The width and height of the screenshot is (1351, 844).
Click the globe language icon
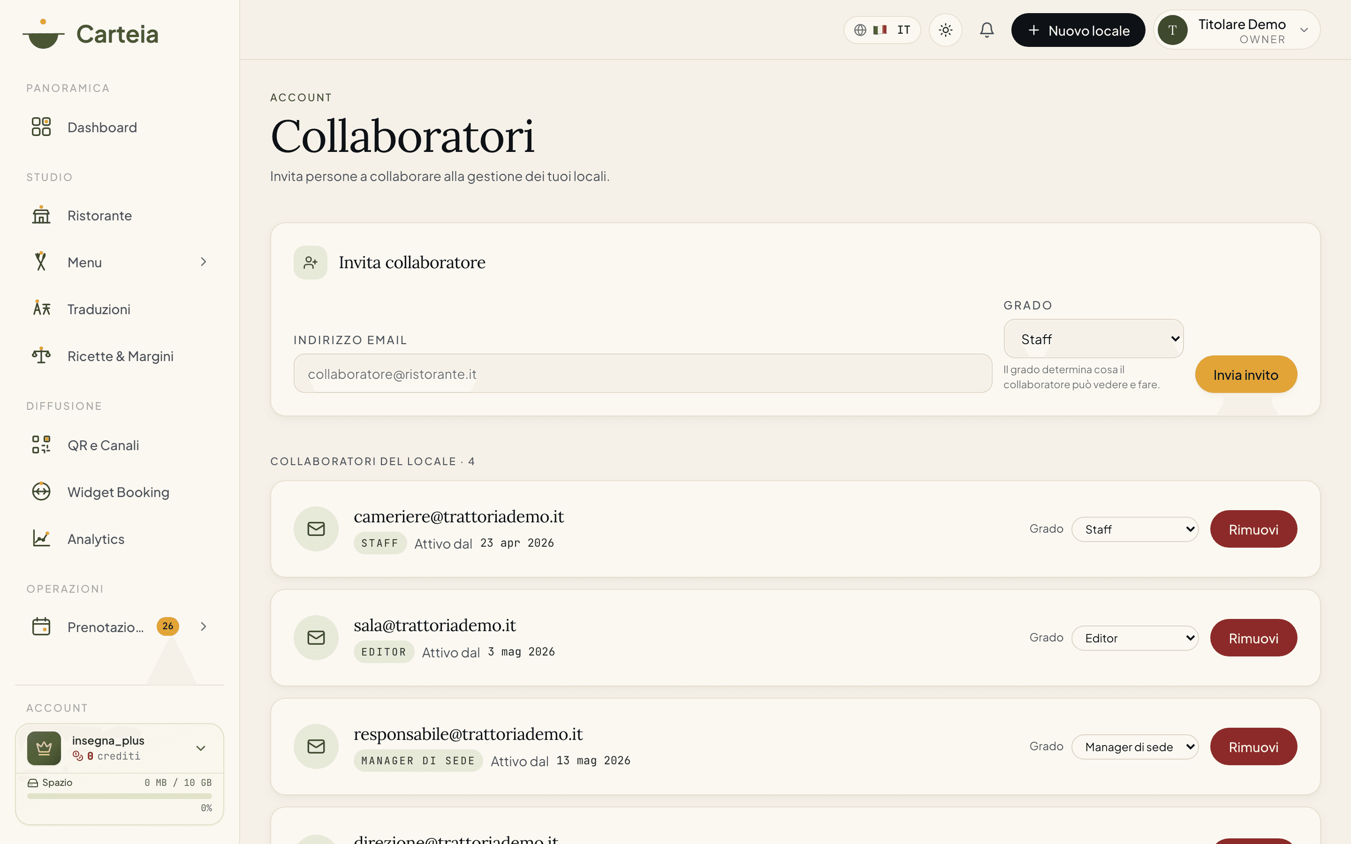860,30
